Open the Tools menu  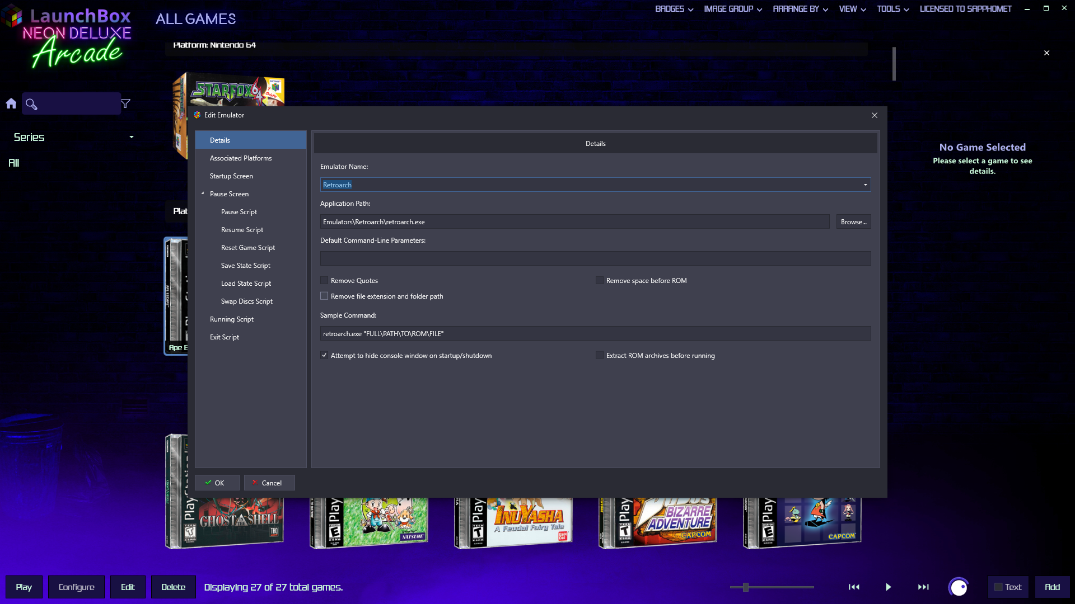892,9
